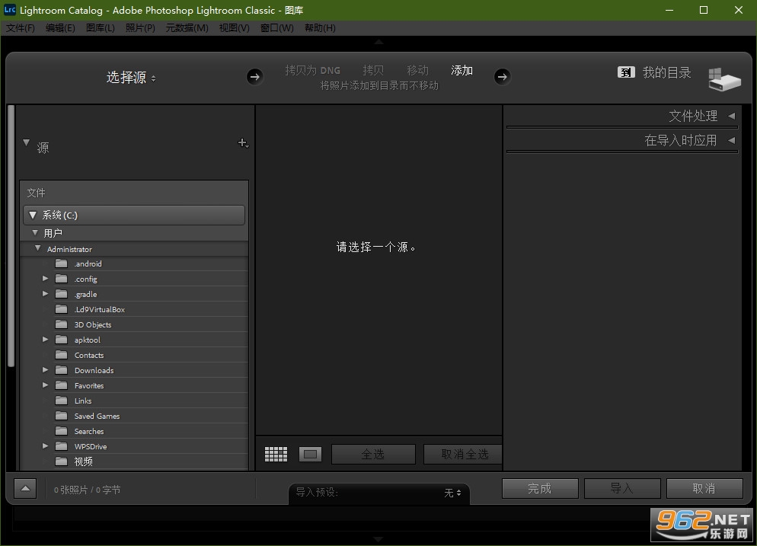Click the .android folder icon
This screenshot has width=757, height=546.
[x=62, y=263]
